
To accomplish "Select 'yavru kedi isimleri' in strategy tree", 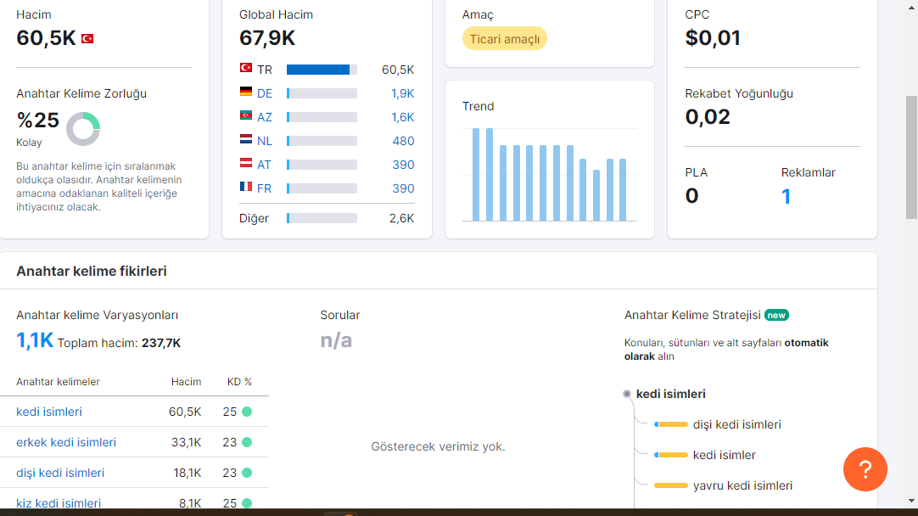I will pos(742,485).
